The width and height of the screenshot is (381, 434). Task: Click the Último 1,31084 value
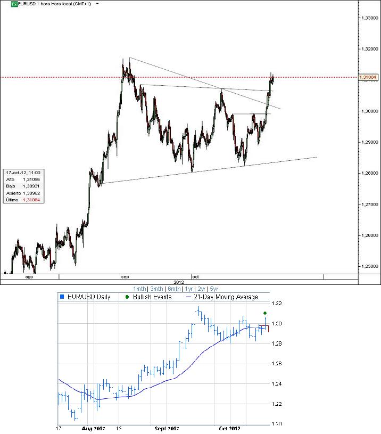31,200
